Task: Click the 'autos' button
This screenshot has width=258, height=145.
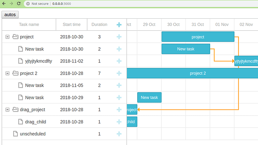Action: 10,15
